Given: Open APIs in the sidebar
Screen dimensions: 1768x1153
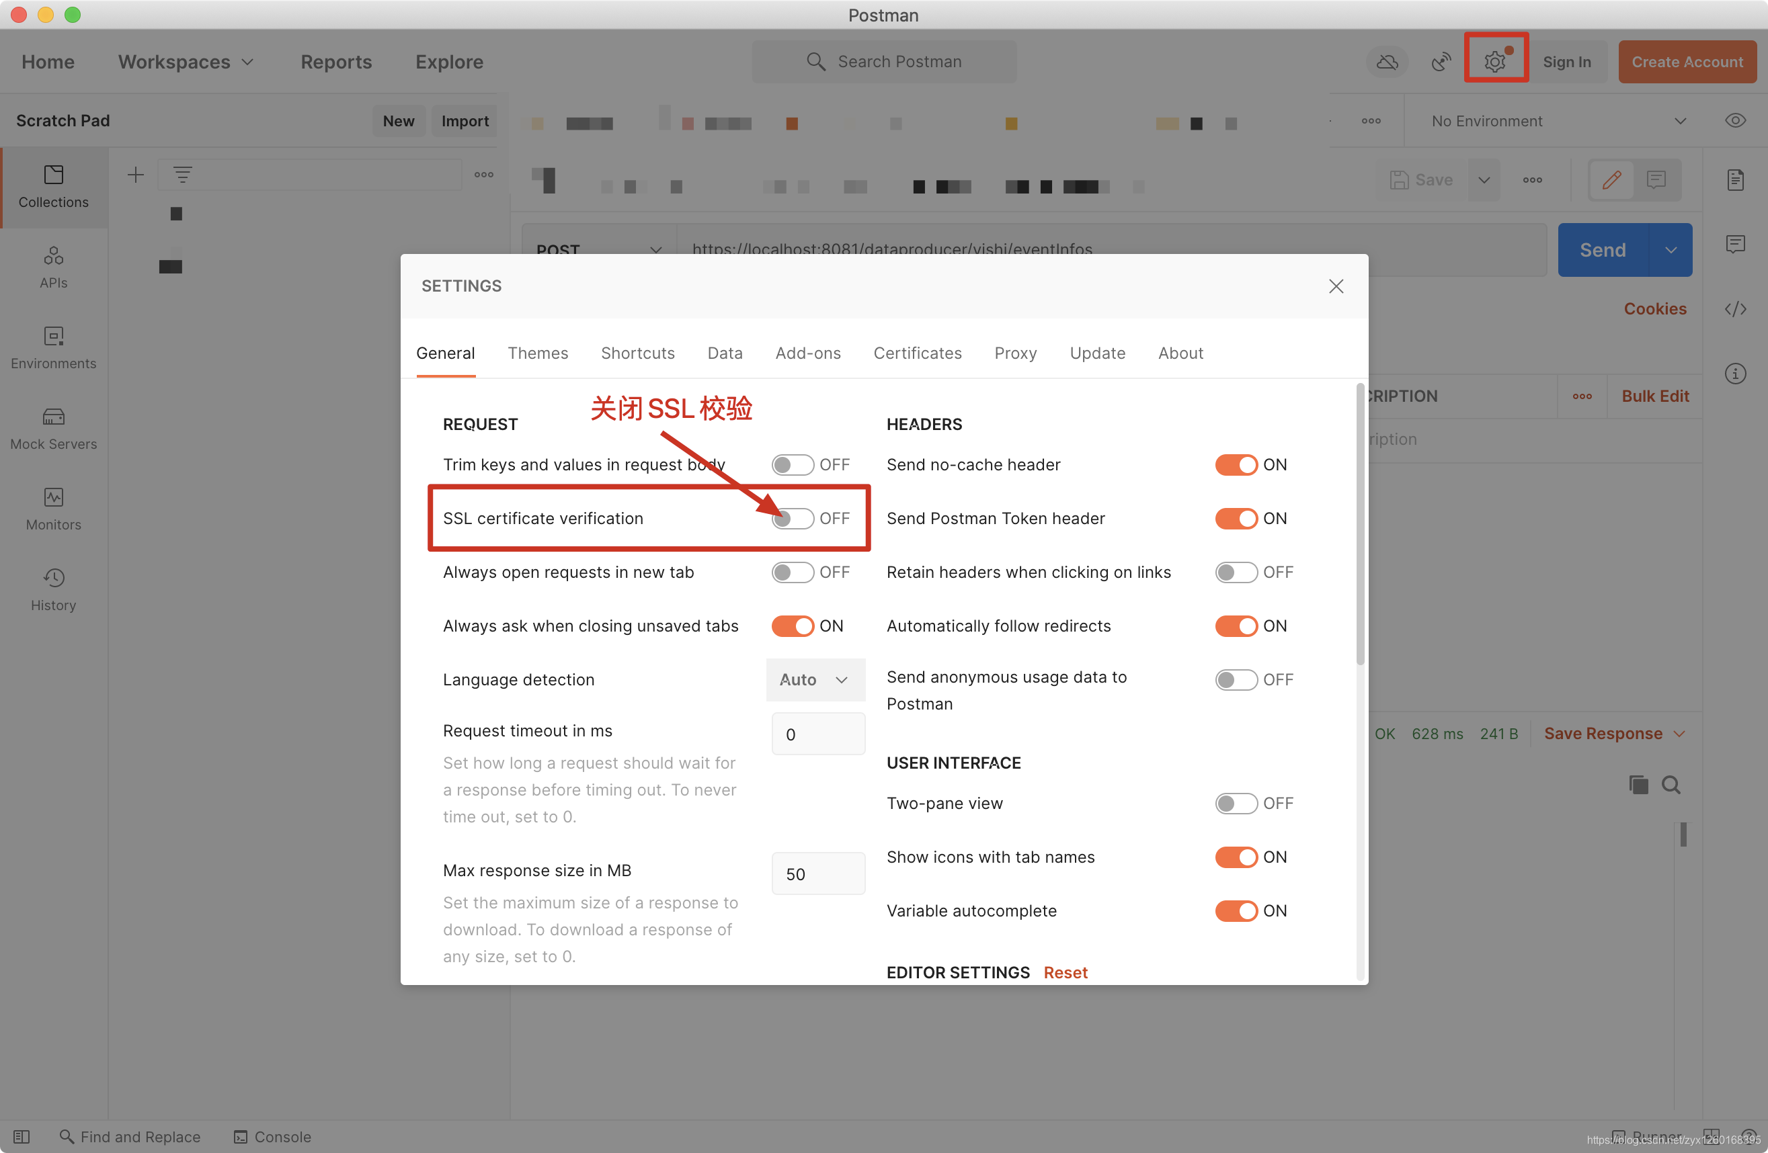Looking at the screenshot, I should click(x=54, y=267).
